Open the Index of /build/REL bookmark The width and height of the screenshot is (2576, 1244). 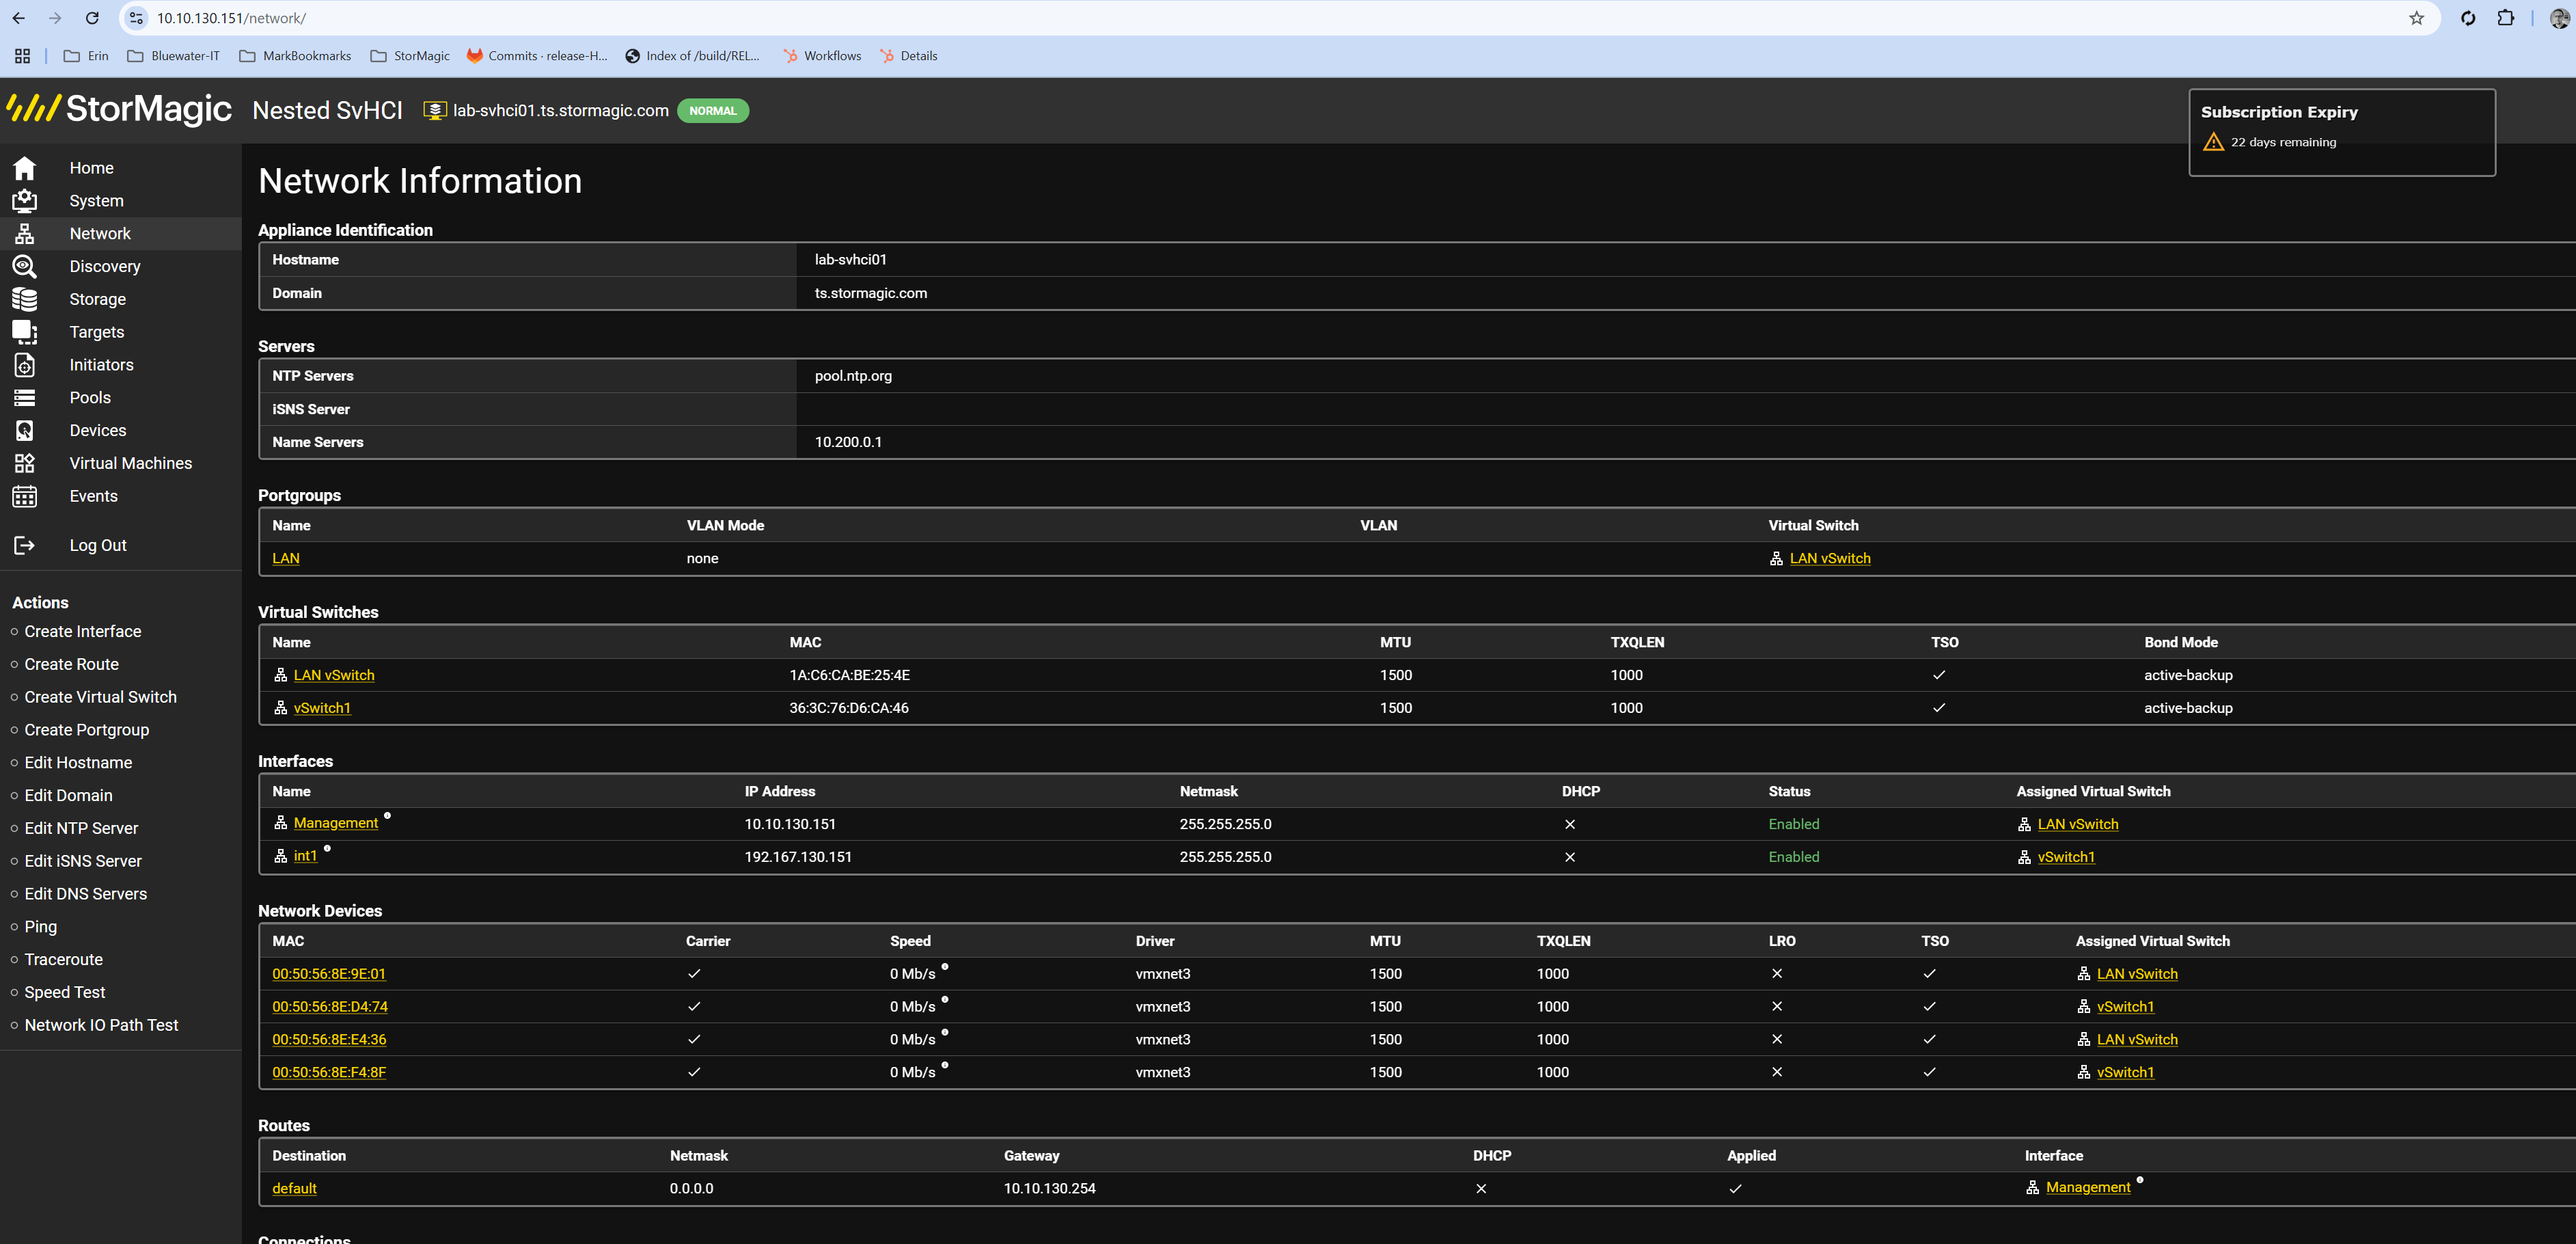(x=692, y=56)
